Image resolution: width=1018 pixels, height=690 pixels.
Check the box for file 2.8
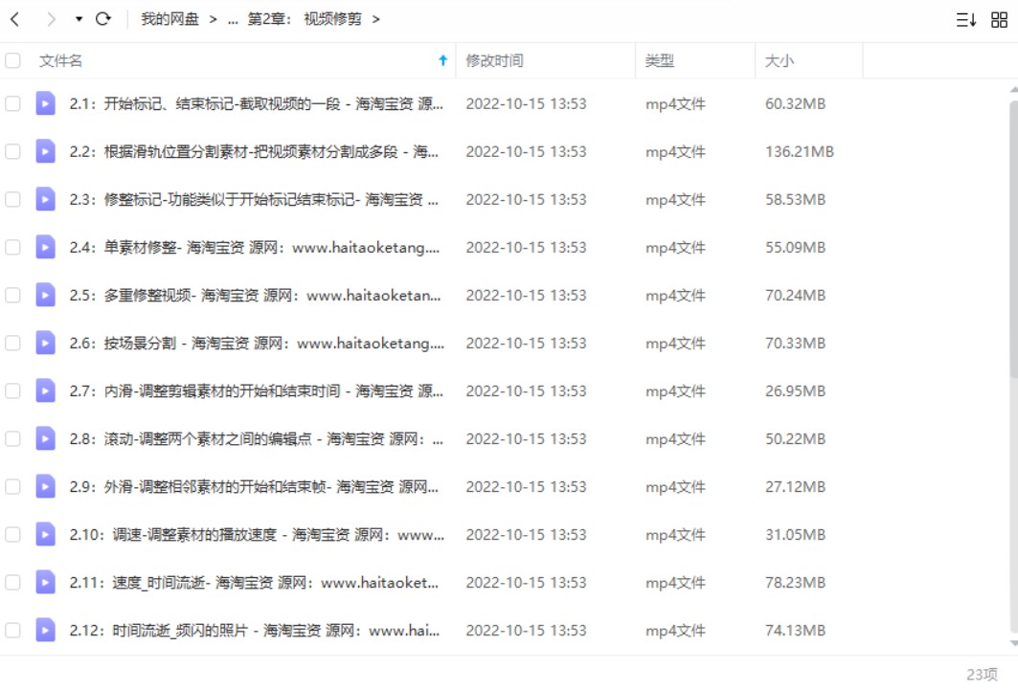pos(13,439)
